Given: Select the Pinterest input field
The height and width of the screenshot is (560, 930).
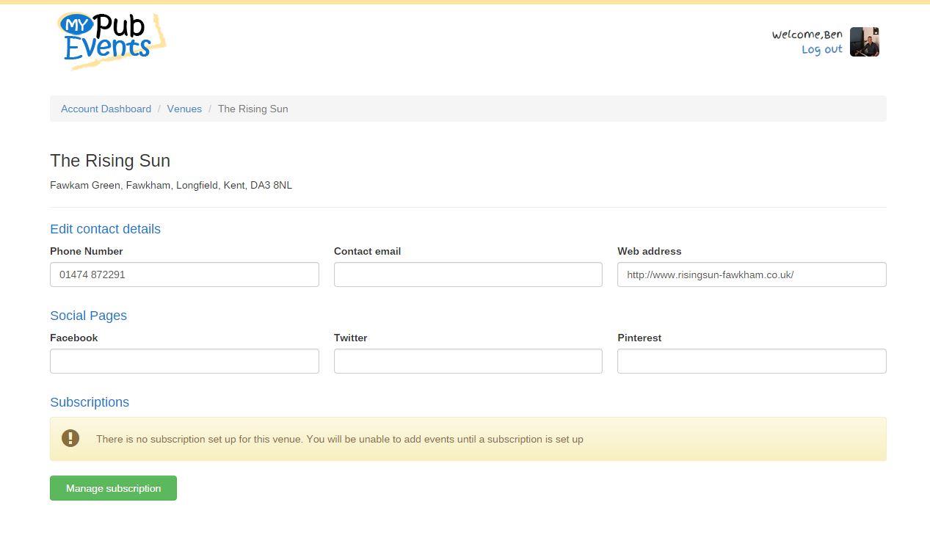Looking at the screenshot, I should coord(752,361).
